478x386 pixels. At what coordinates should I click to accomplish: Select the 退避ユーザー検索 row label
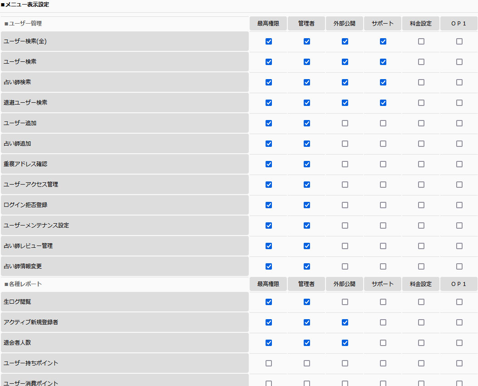point(25,103)
